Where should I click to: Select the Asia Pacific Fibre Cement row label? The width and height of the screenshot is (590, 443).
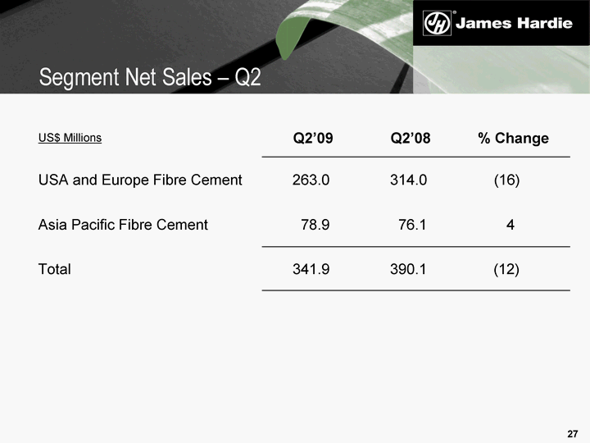tap(123, 224)
